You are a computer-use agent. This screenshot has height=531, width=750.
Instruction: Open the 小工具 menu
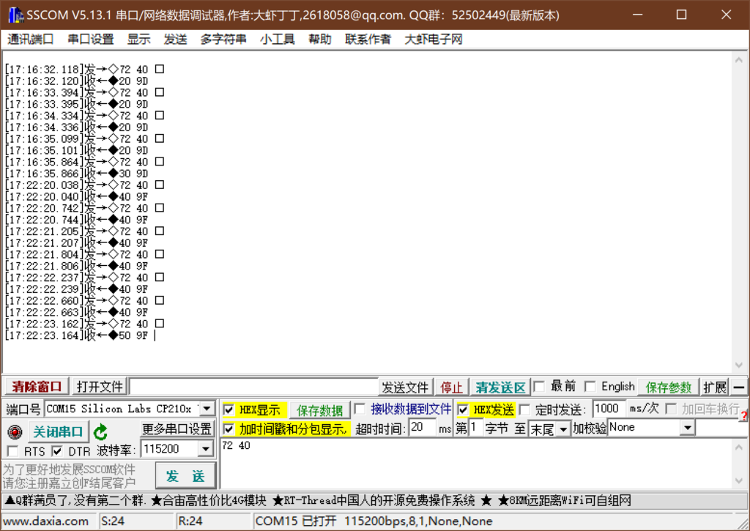(278, 40)
